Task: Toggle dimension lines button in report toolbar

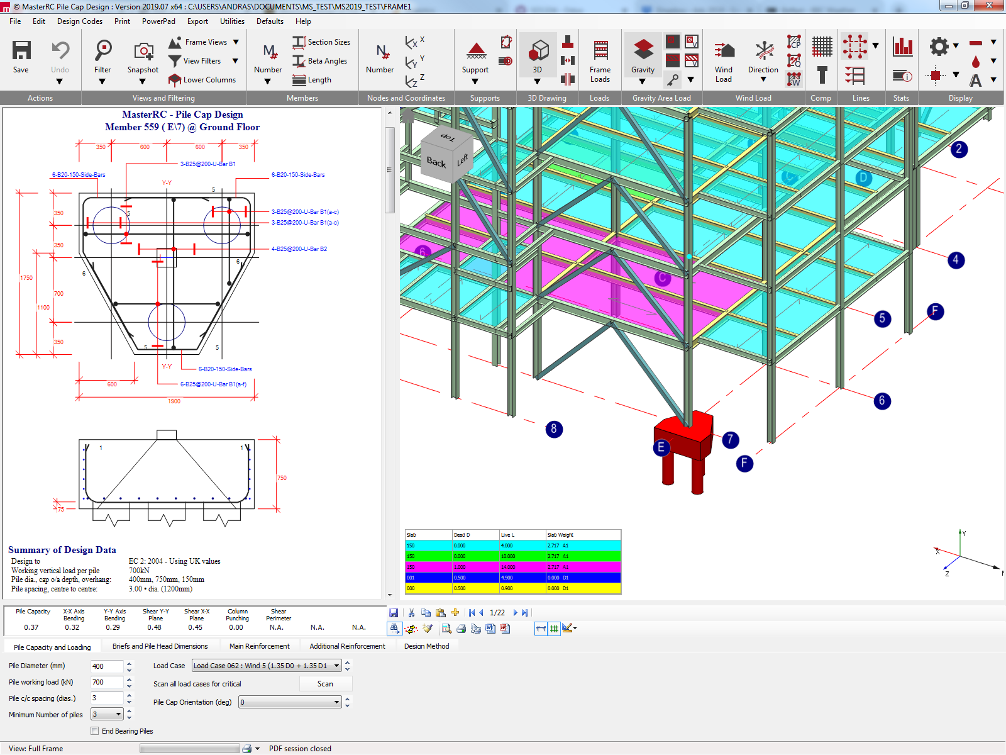Action: (541, 628)
